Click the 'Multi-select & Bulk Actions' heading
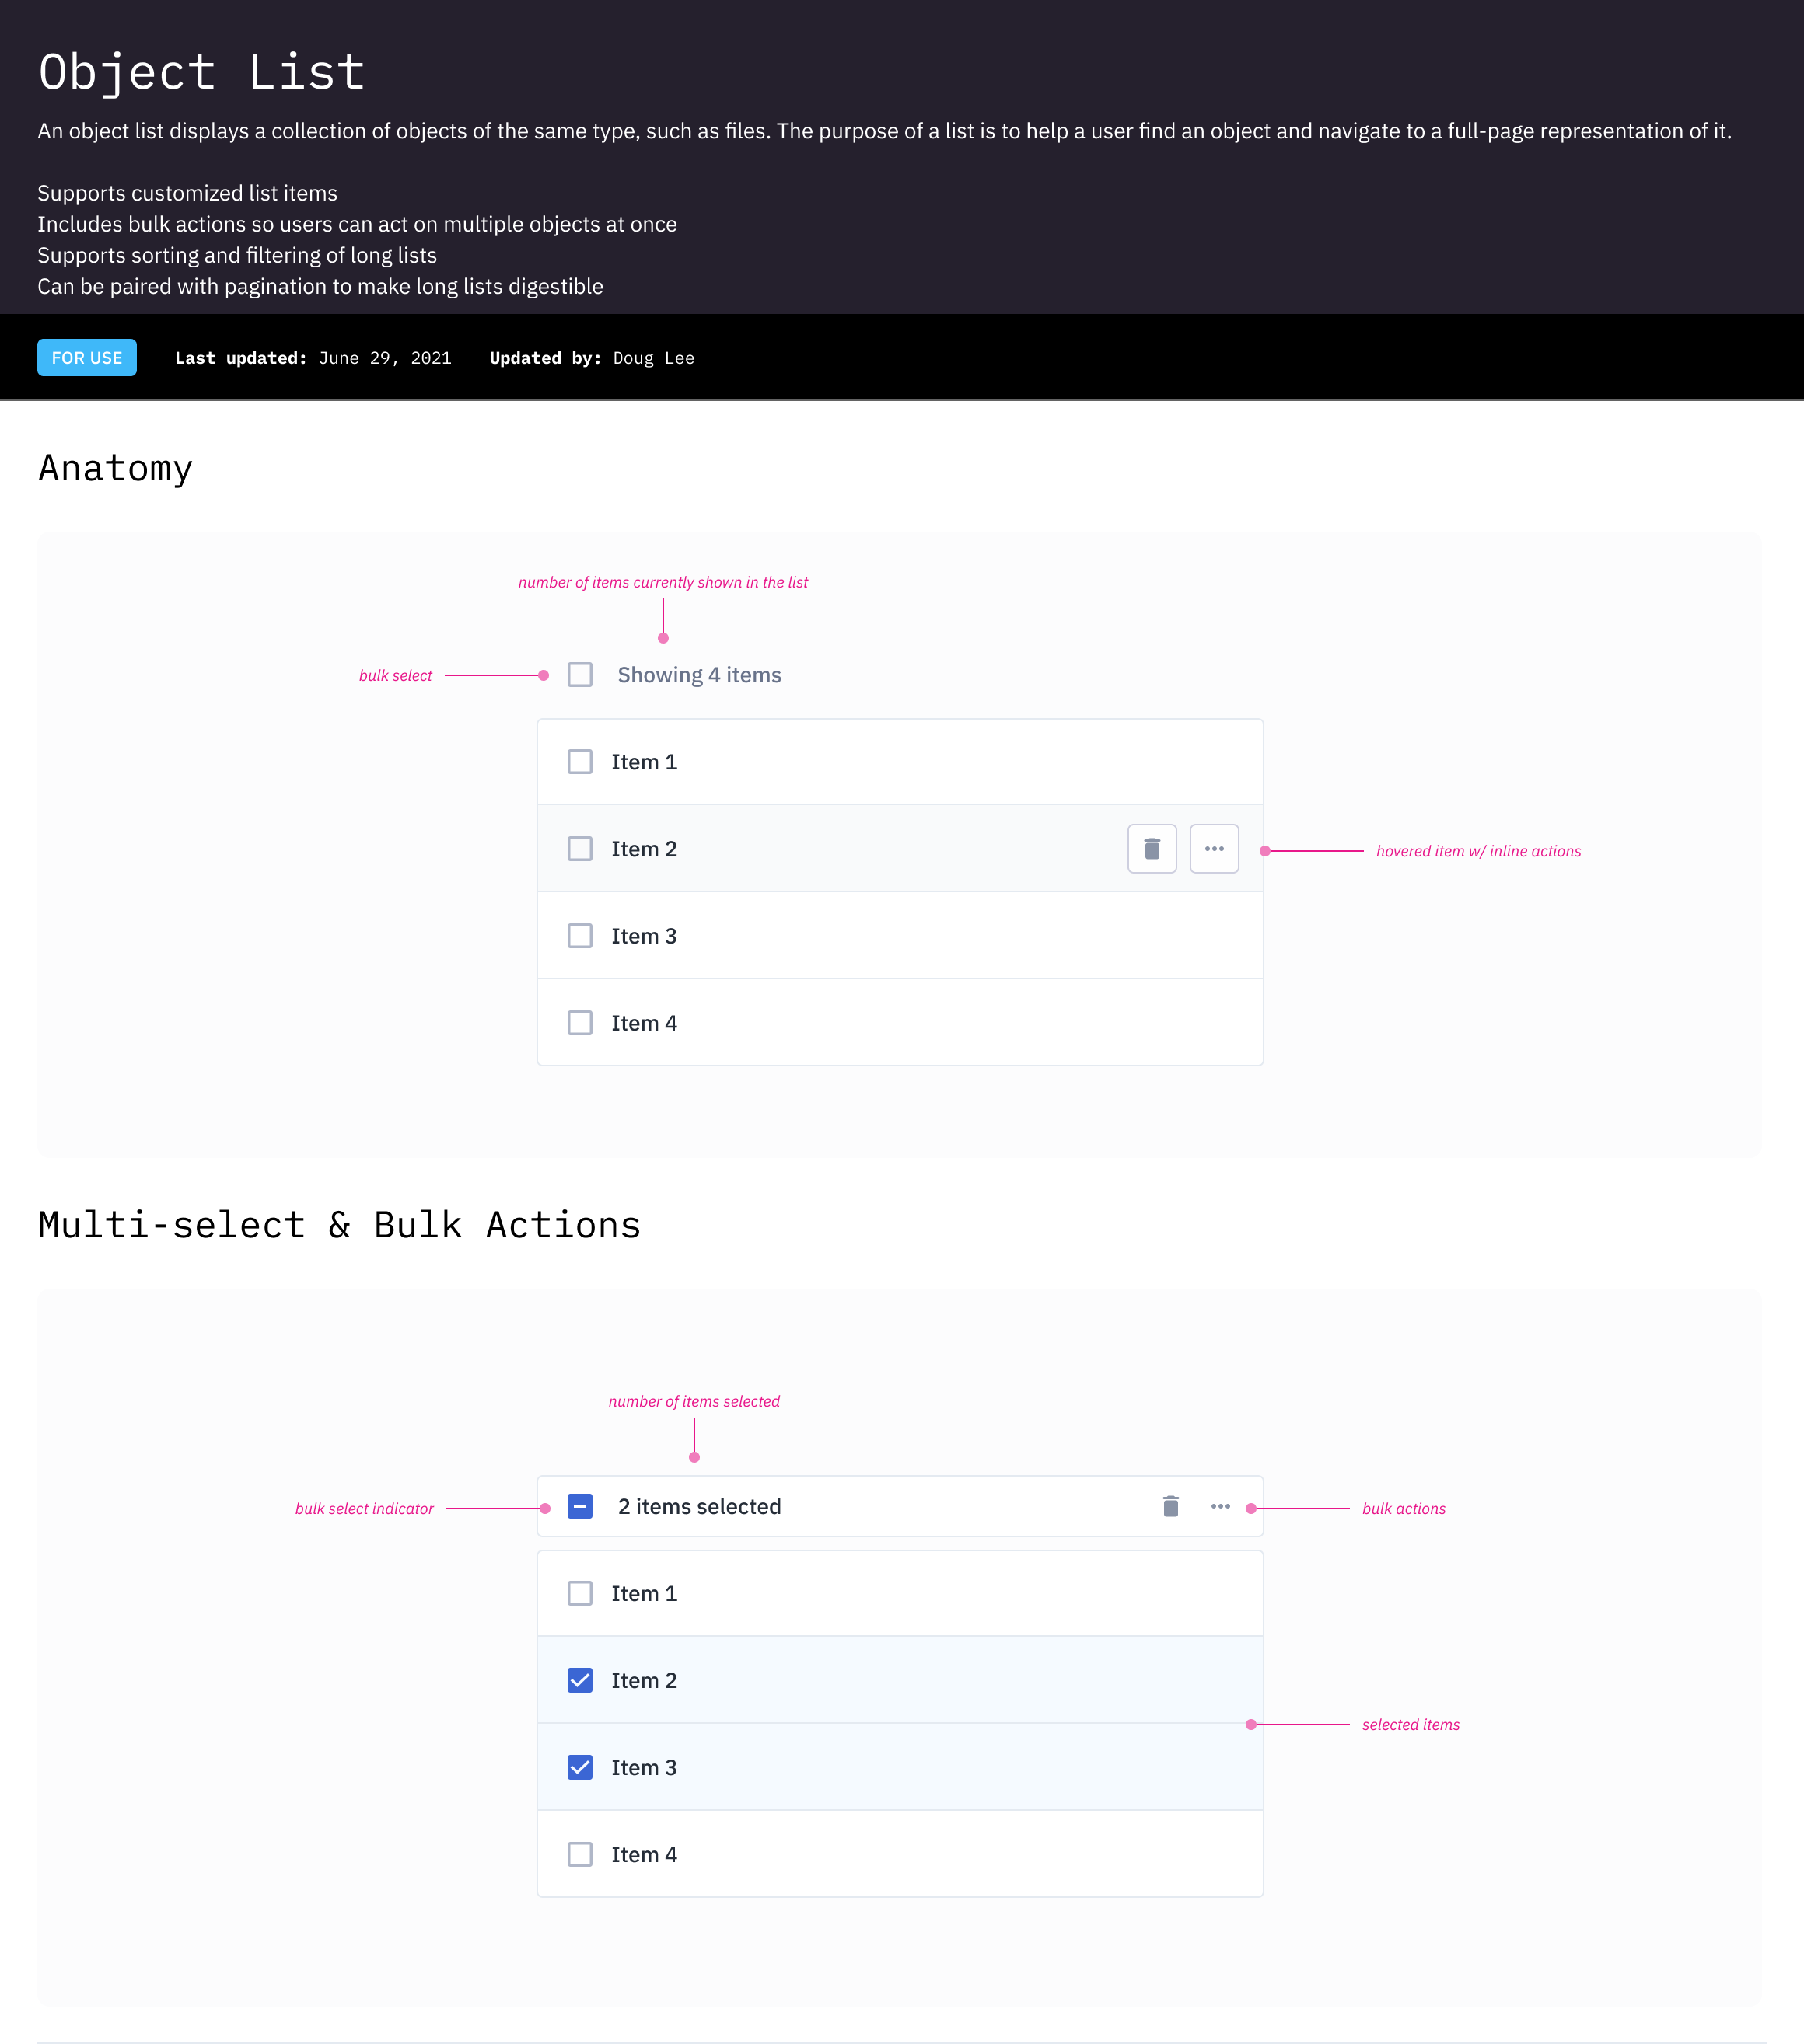Screen dimensions: 1804x2044 pyautogui.click(x=339, y=1225)
